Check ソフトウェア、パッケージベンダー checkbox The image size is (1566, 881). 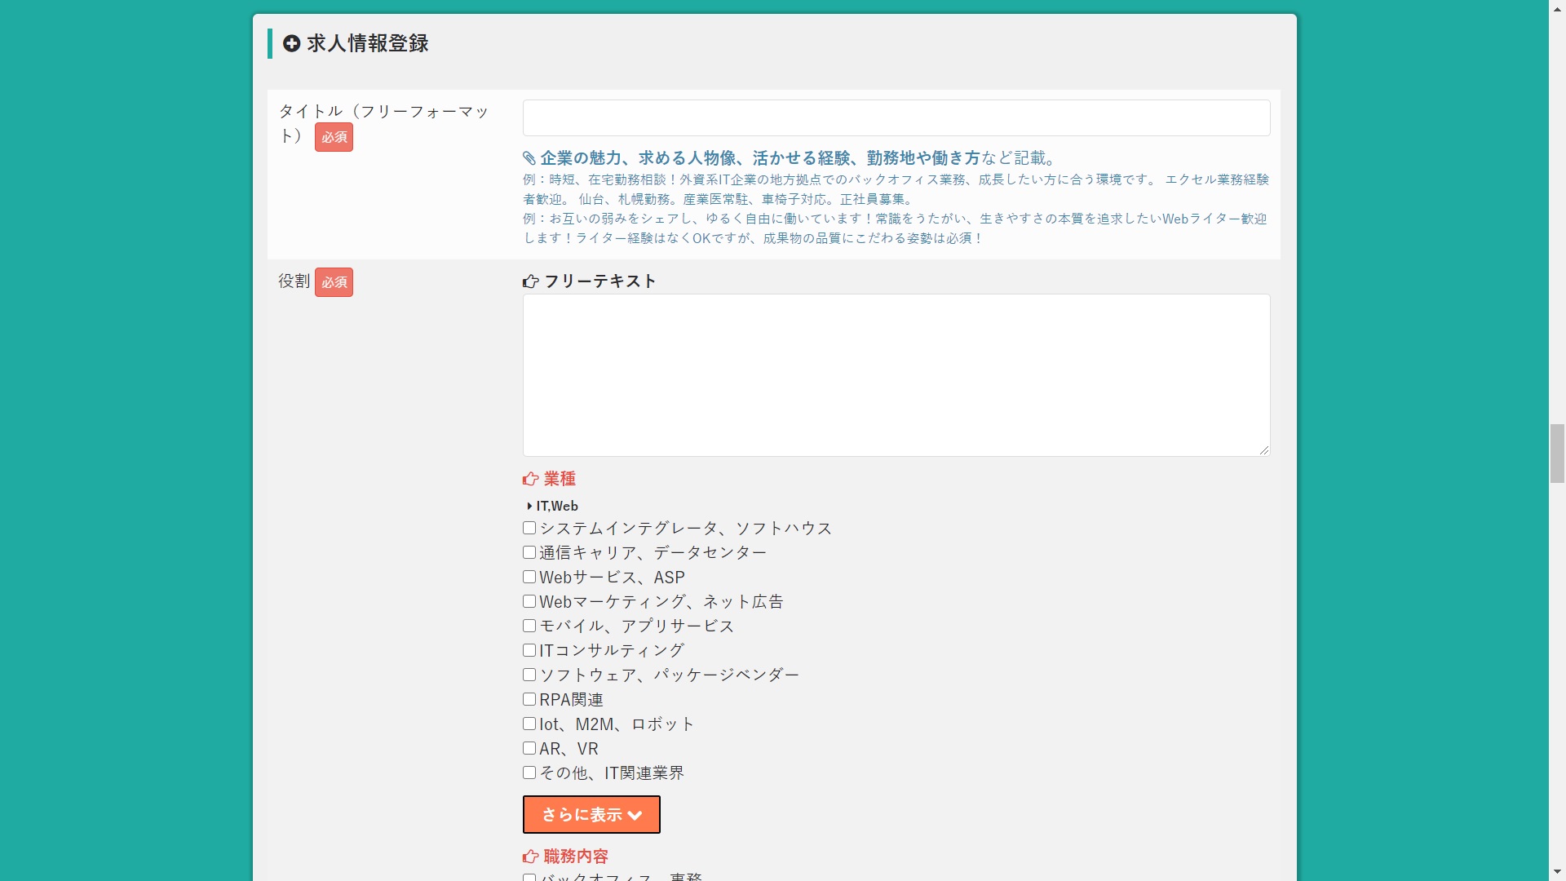[529, 675]
